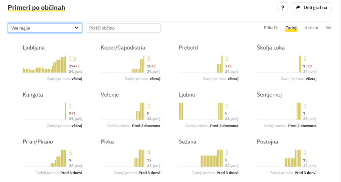This screenshot has width=341, height=182.
Task: Click the Prebold bar chart
Action: [200, 64]
